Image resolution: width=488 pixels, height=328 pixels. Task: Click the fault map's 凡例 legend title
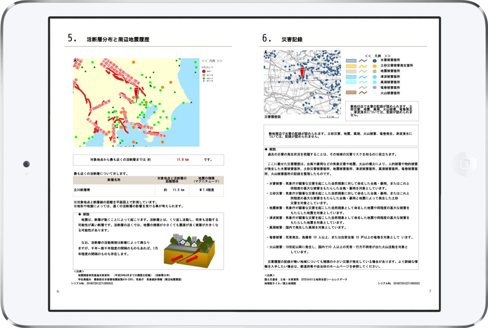tap(212, 61)
